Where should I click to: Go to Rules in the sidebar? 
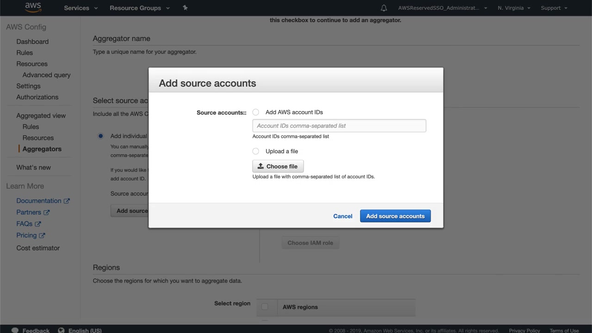(25, 53)
